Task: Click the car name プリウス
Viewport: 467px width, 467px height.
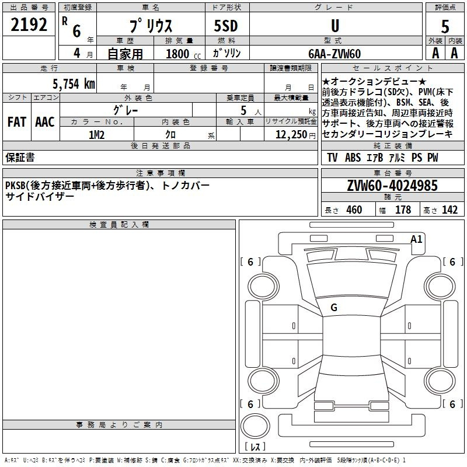Action: click(151, 26)
